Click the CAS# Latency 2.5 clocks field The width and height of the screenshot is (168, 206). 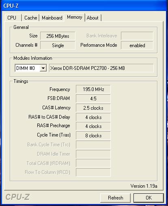tap(93, 108)
